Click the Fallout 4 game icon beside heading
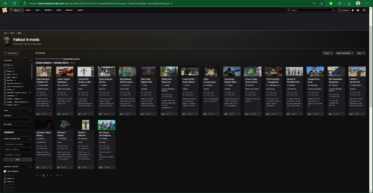373x193 pixels. [x=7, y=41]
